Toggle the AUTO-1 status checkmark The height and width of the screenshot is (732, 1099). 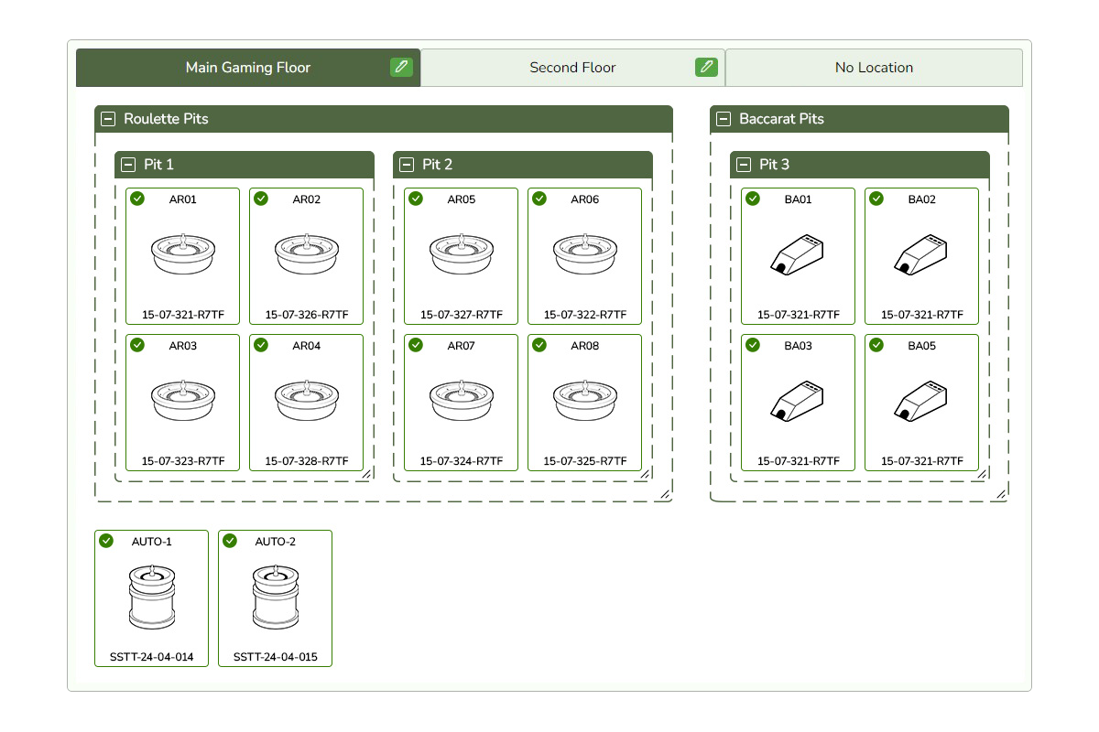coord(106,541)
